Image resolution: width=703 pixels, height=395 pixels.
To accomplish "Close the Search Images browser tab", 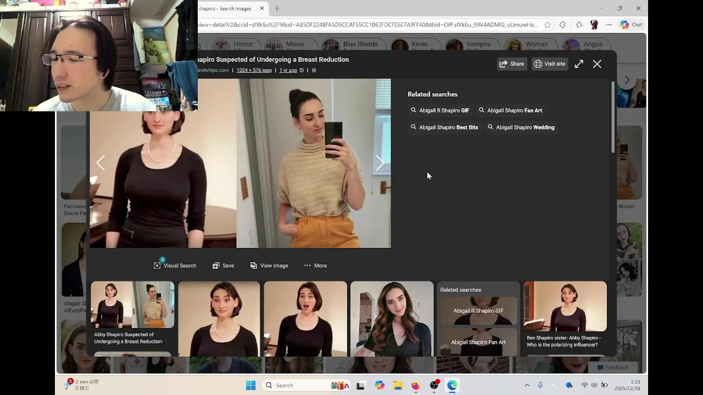I will (262, 8).
